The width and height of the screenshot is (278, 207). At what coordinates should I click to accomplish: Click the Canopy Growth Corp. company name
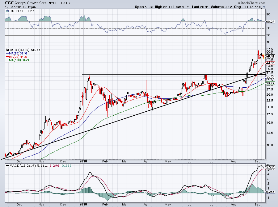31,3
